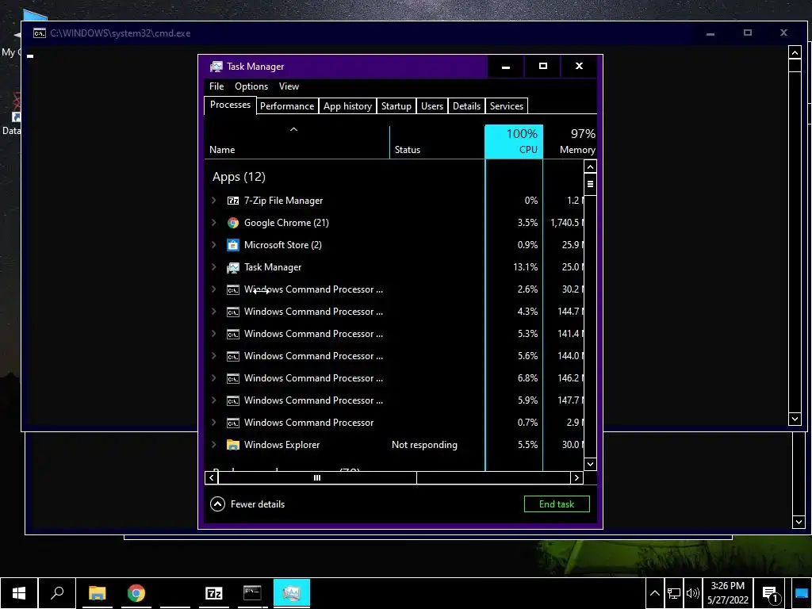Switch to the Details tab

(x=466, y=106)
